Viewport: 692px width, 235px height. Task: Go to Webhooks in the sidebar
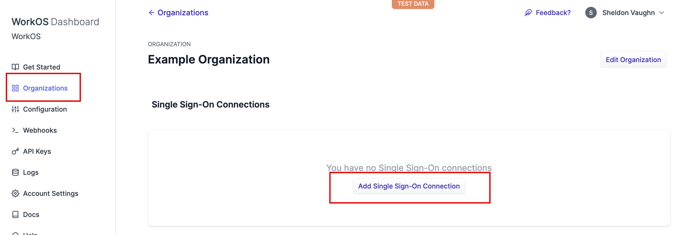(x=40, y=130)
